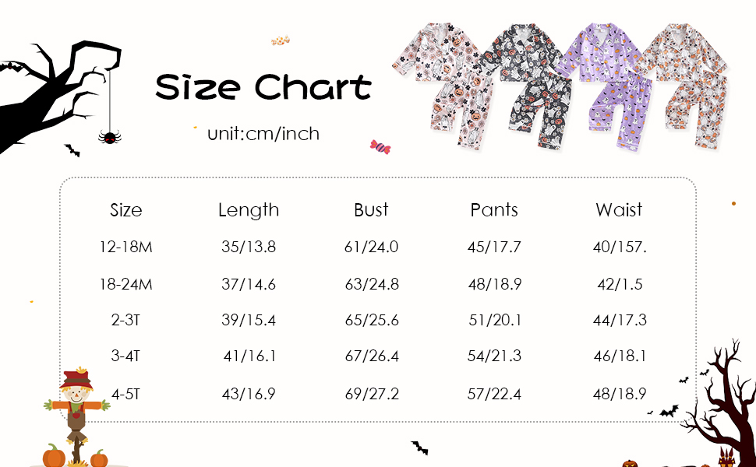Click the pumpkin right of the scarecrow
This screenshot has height=467, width=756.
99,458
